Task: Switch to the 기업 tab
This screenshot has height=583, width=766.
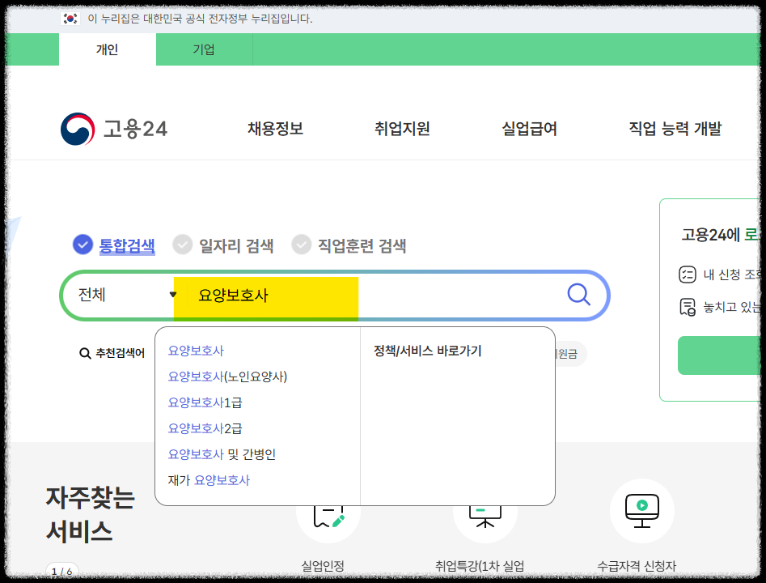Action: [204, 49]
